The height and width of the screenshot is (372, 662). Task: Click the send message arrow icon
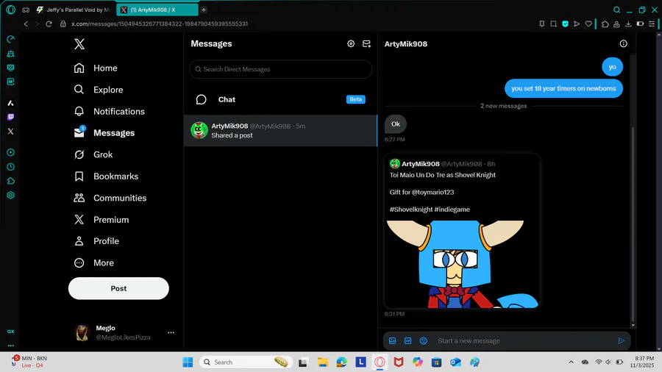coord(621,341)
